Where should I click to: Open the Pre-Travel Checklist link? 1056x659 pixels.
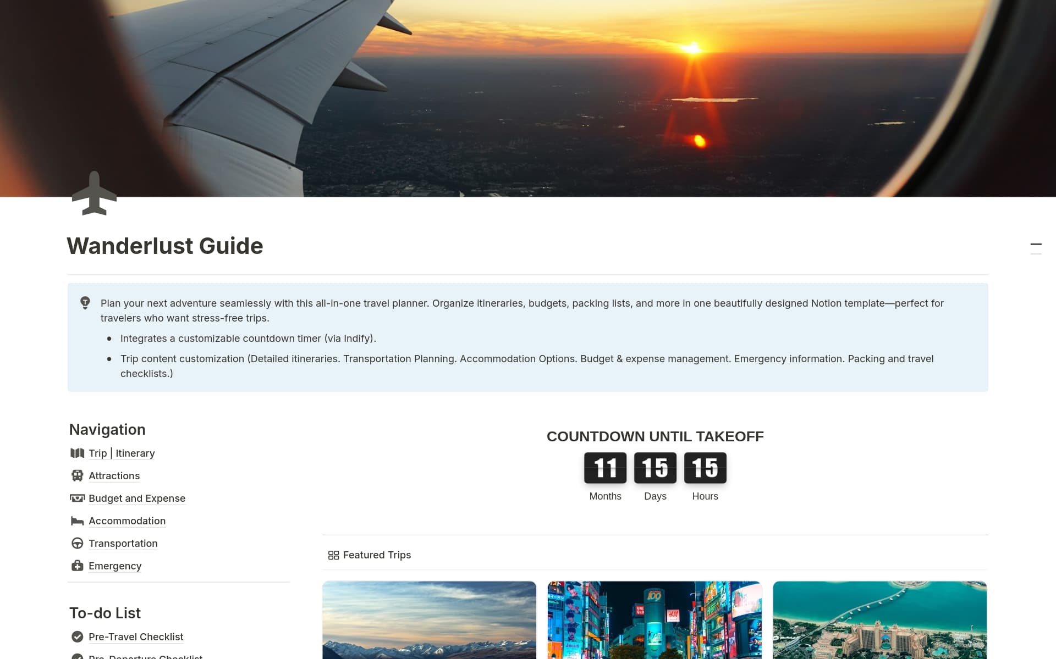tap(136, 636)
